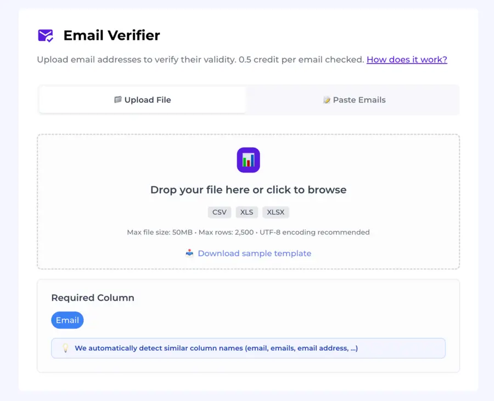
Task: Select the Upload File tab
Action: 142,100
